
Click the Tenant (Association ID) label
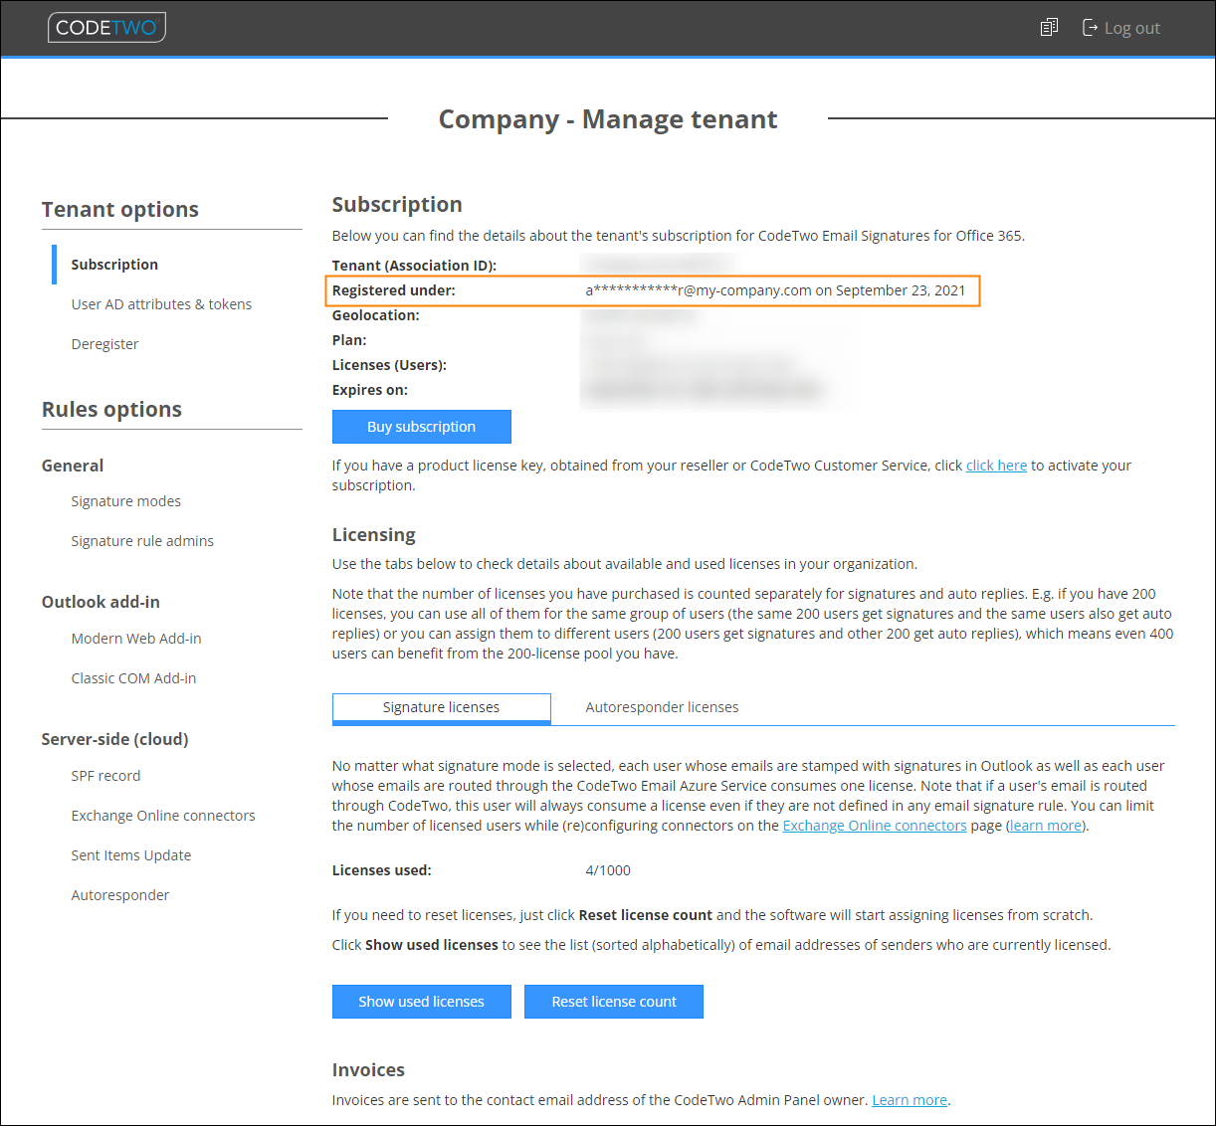tap(414, 266)
